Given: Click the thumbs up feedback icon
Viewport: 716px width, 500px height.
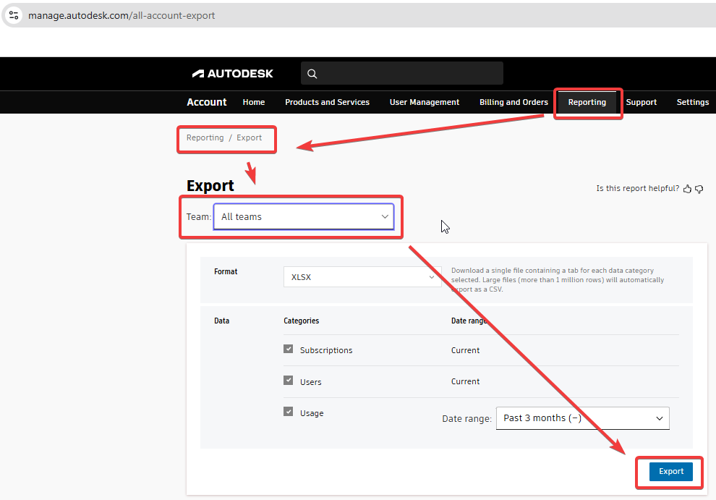Looking at the screenshot, I should [x=687, y=189].
